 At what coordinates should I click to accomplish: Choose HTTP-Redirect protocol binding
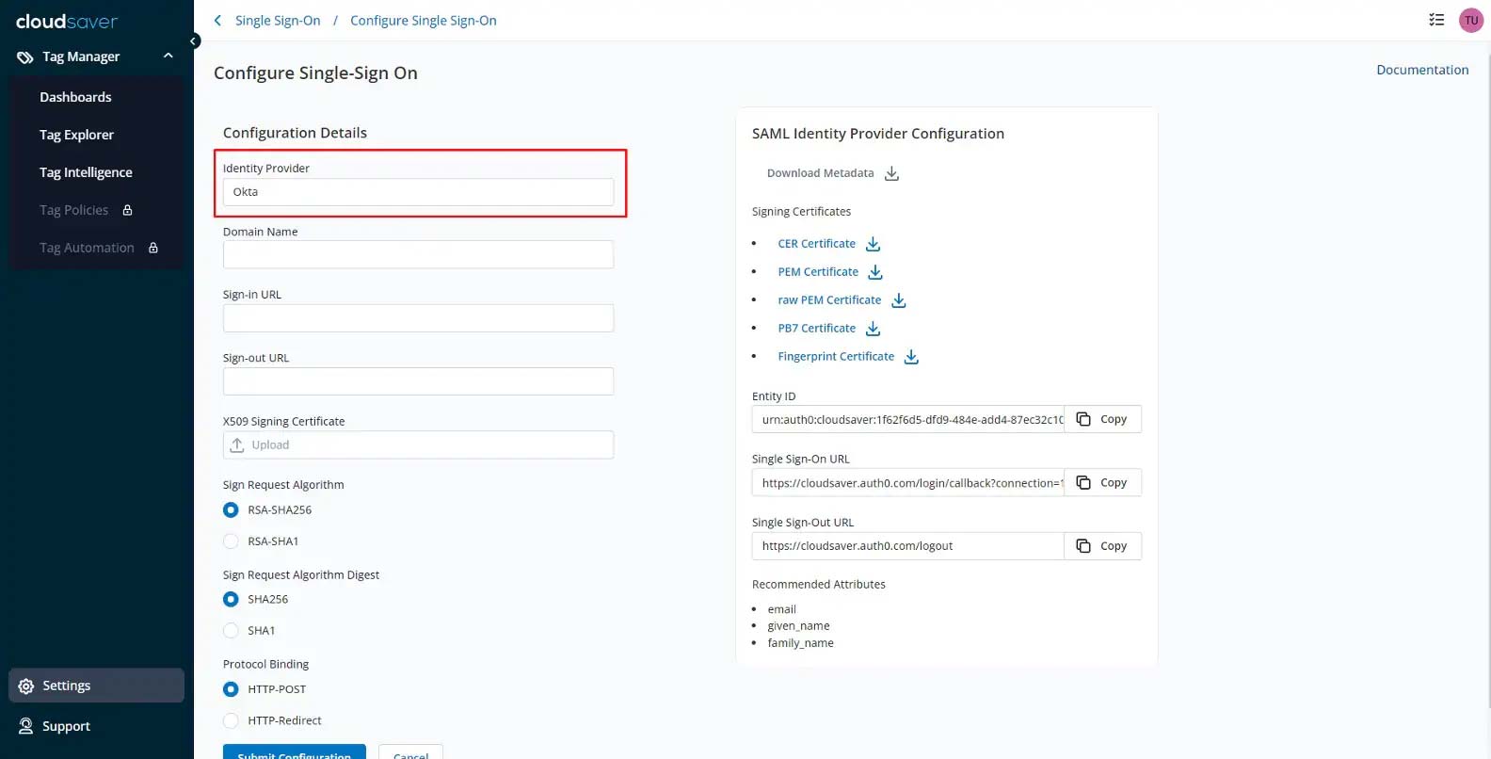click(231, 721)
